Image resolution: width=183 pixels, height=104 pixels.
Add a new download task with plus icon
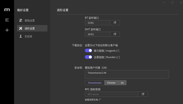tap(7, 30)
